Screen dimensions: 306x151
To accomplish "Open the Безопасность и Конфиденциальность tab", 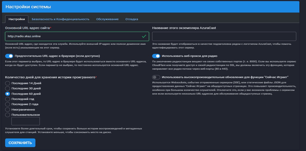I will [61, 19].
